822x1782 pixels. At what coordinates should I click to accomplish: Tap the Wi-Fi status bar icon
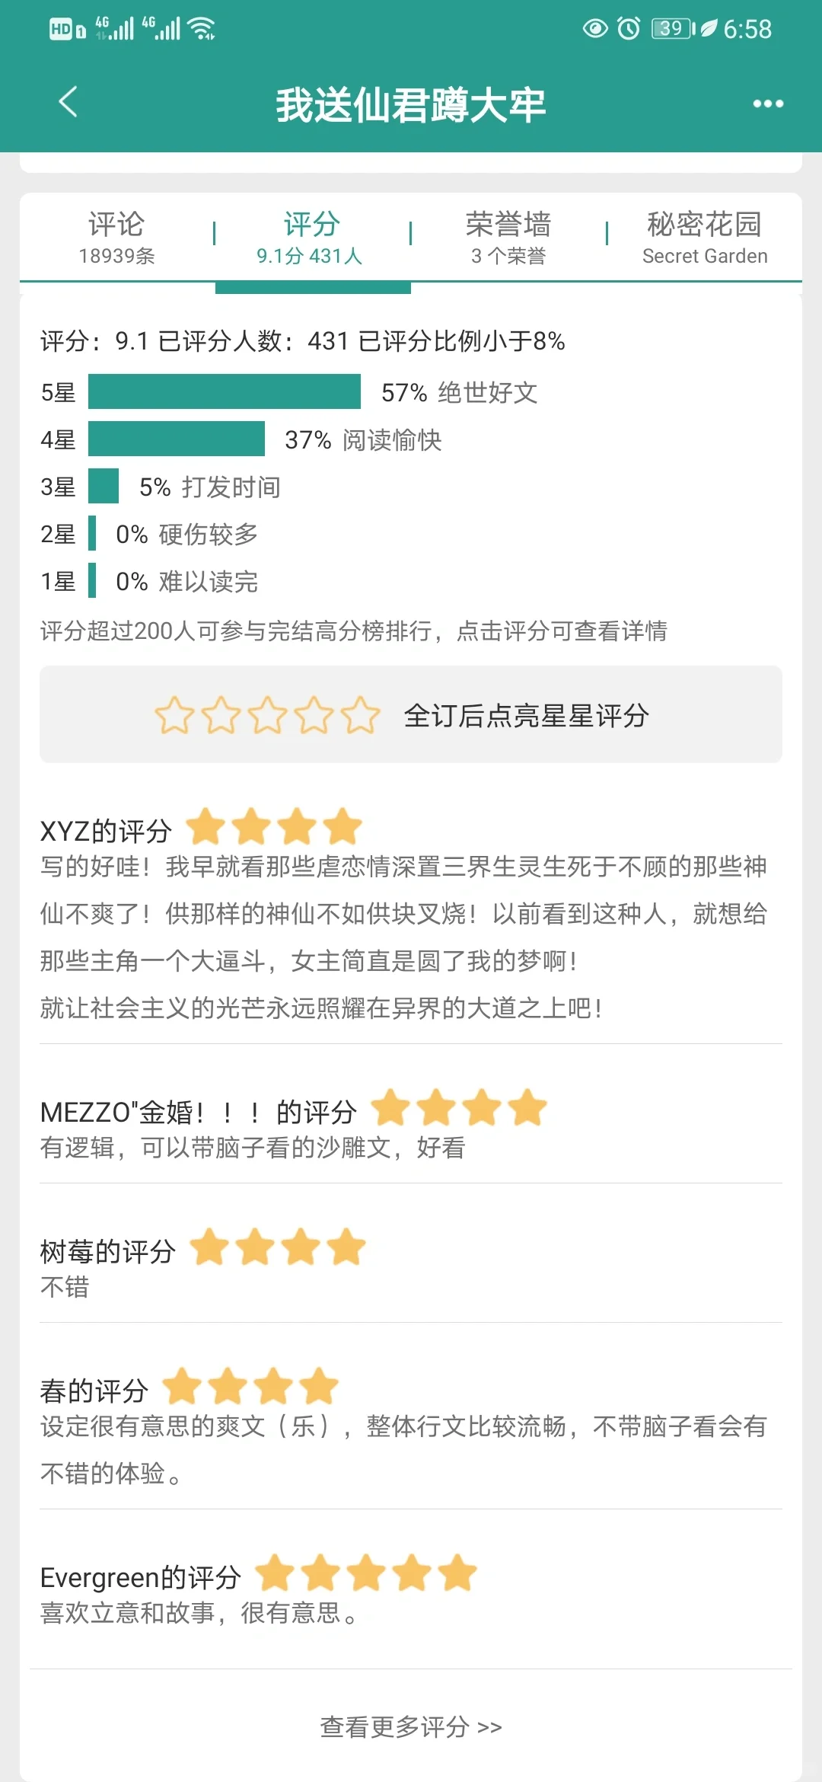click(x=202, y=29)
